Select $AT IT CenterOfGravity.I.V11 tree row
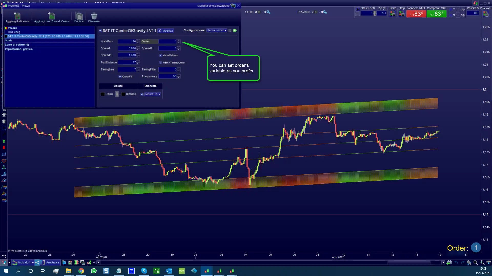The image size is (492, 276). pos(50,36)
